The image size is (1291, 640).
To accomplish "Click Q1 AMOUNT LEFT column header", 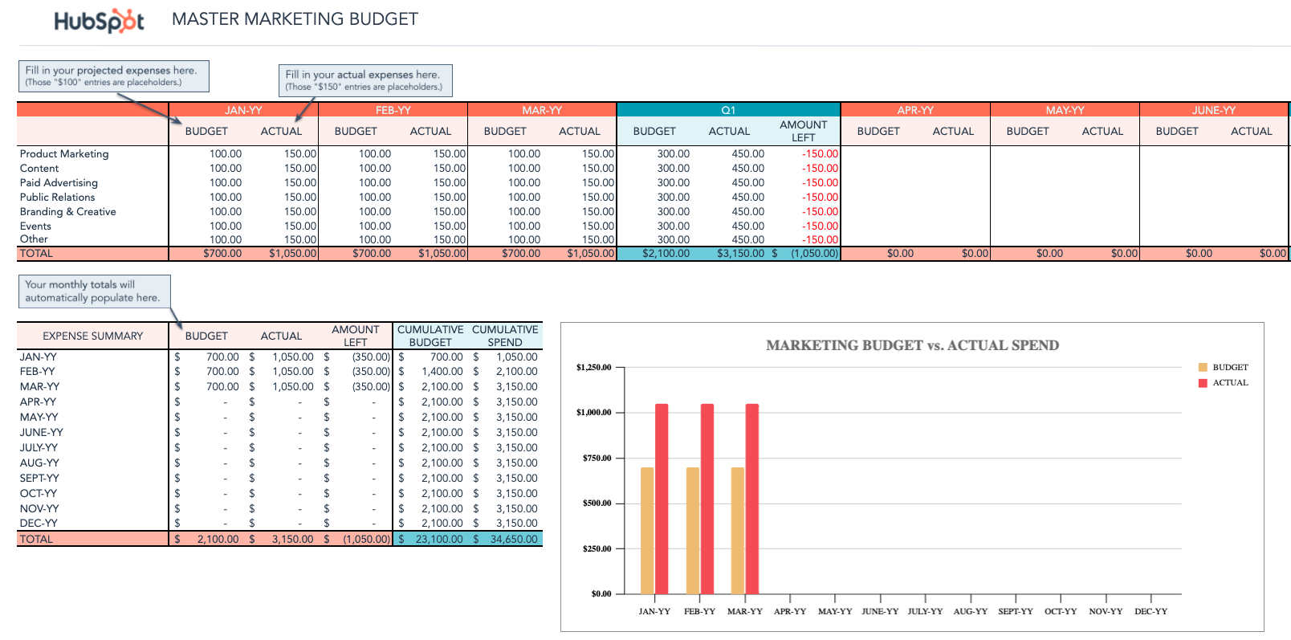I will point(803,131).
